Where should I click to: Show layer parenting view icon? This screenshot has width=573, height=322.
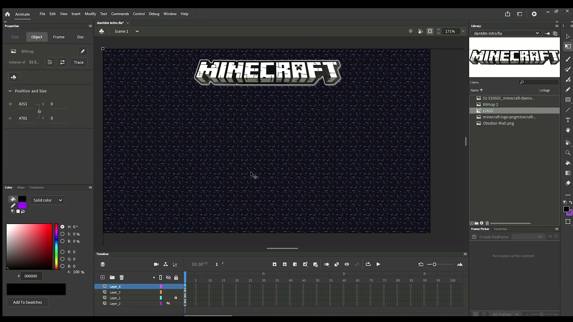click(166, 264)
